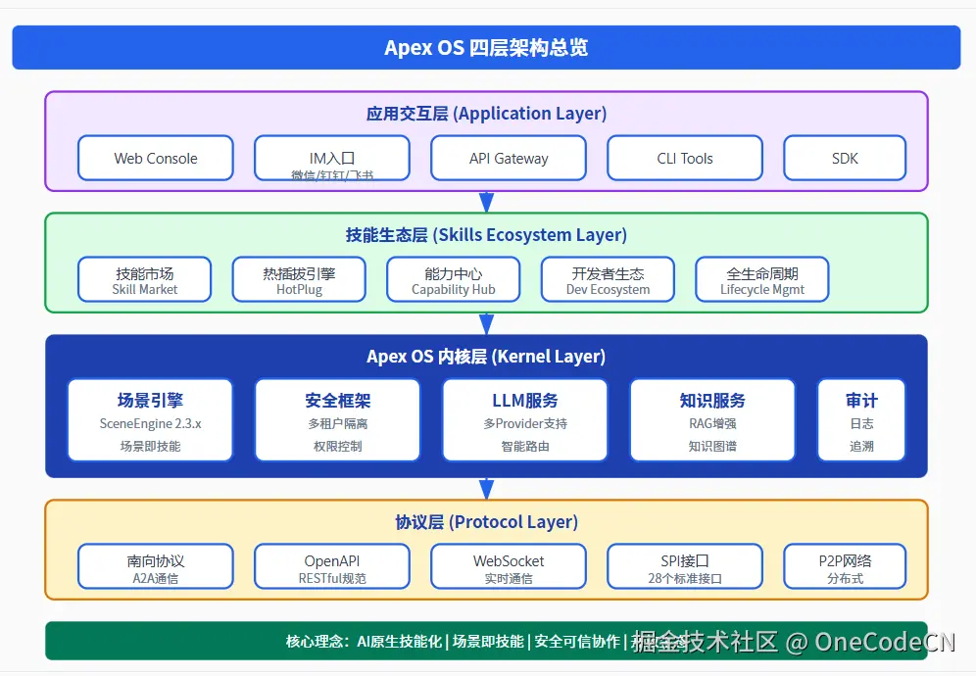This screenshot has height=676, width=976.
Task: Expand the arrow between Application and Skills layers
Action: click(x=487, y=203)
